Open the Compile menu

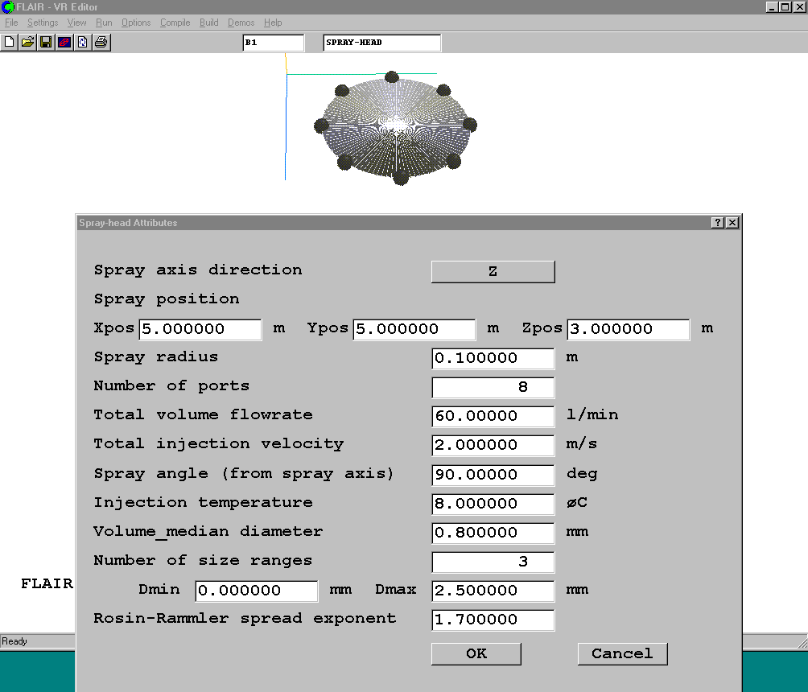coord(175,23)
